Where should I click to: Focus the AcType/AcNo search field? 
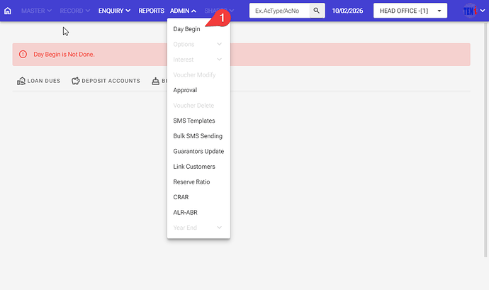pyautogui.click(x=279, y=11)
